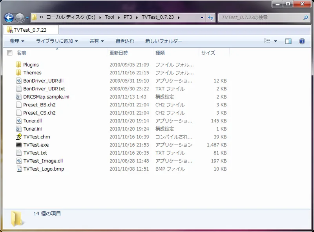Click the 新しいフォルダー button
This screenshot has height=232, width=314.
tap(164, 41)
